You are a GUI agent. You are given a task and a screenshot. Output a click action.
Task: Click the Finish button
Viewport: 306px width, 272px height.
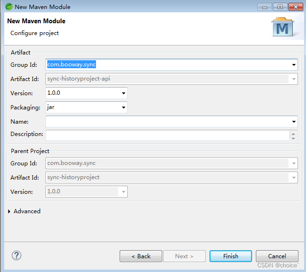[x=231, y=256]
